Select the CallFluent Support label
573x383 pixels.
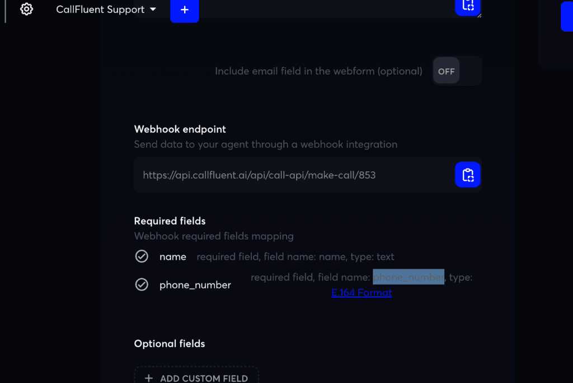click(101, 9)
